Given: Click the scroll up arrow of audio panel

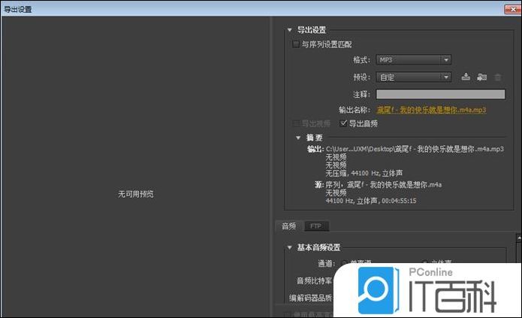Looking at the screenshot, I should tap(519, 238).
